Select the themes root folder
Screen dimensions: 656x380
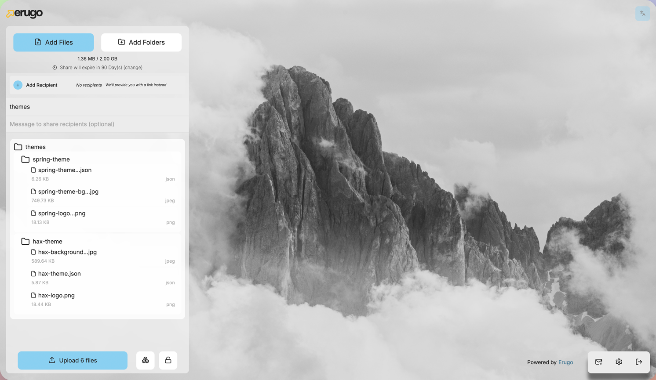35,147
